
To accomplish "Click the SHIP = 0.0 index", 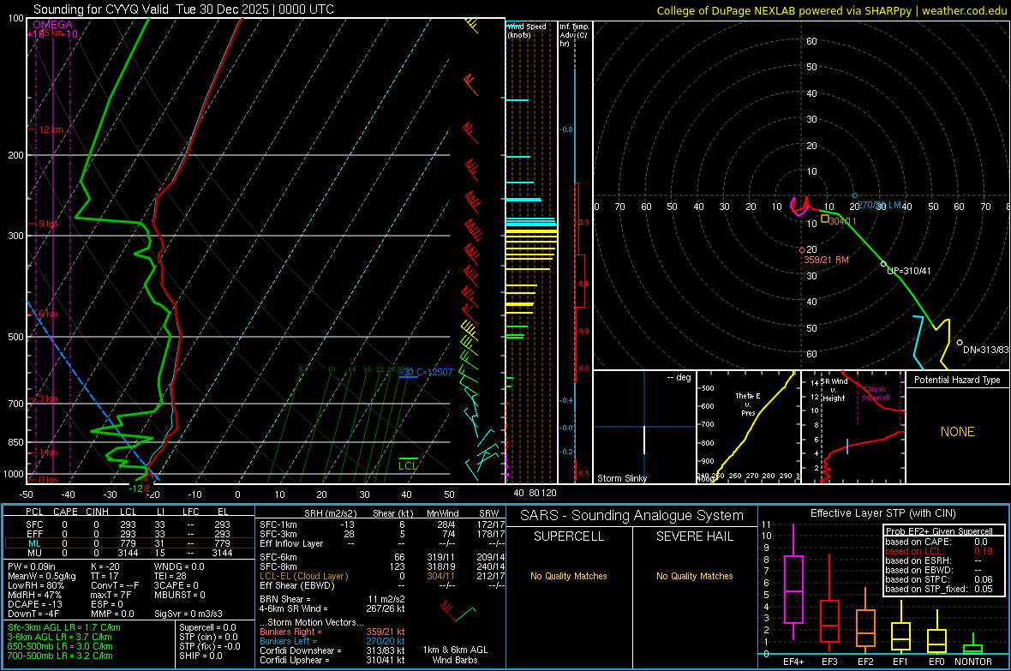I will pos(200,656).
